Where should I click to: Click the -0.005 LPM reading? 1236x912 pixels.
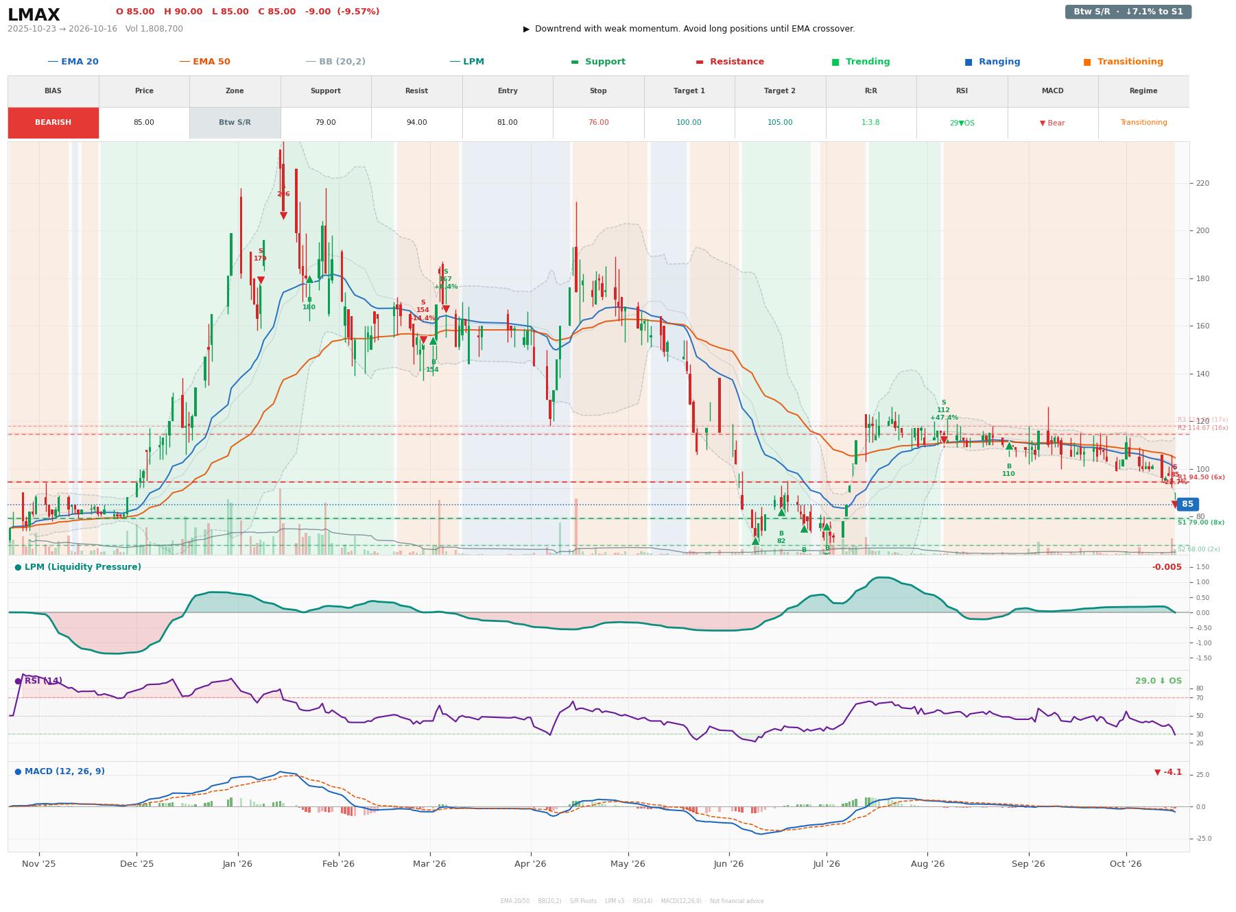(x=1167, y=567)
